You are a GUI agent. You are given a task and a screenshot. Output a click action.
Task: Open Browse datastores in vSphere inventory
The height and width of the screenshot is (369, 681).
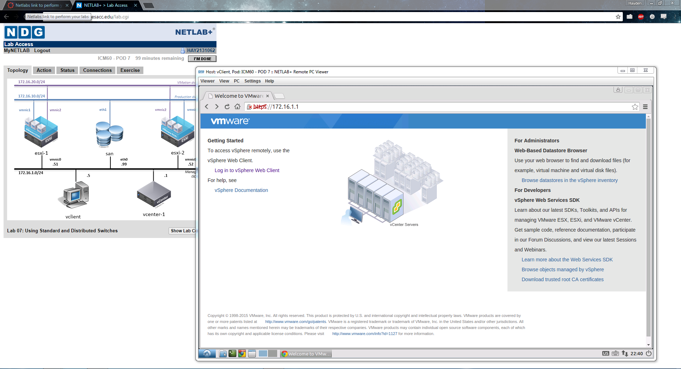570,180
